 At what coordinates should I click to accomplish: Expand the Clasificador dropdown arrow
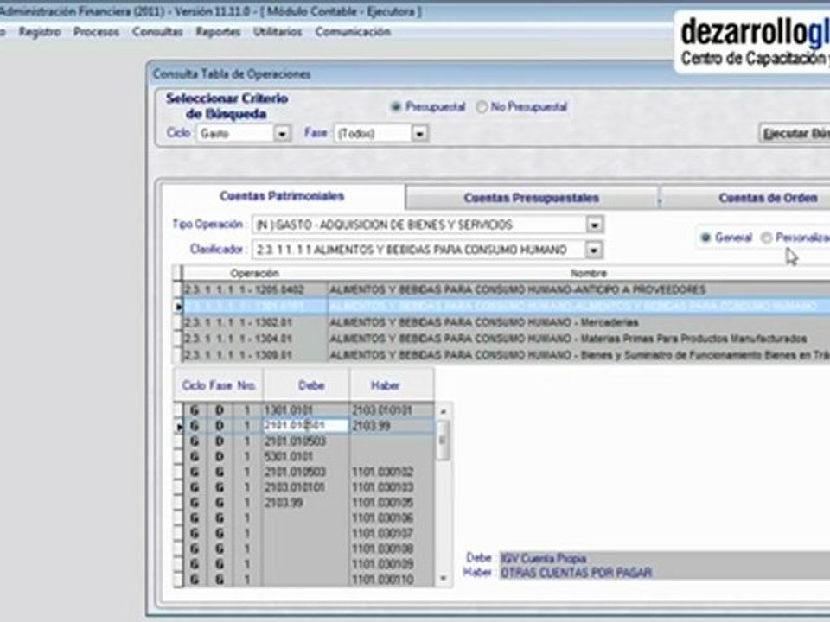pyautogui.click(x=593, y=250)
